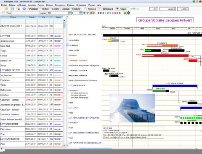Click horizontal scrollbar right arrow
202x154 pixels.
click(x=196, y=149)
